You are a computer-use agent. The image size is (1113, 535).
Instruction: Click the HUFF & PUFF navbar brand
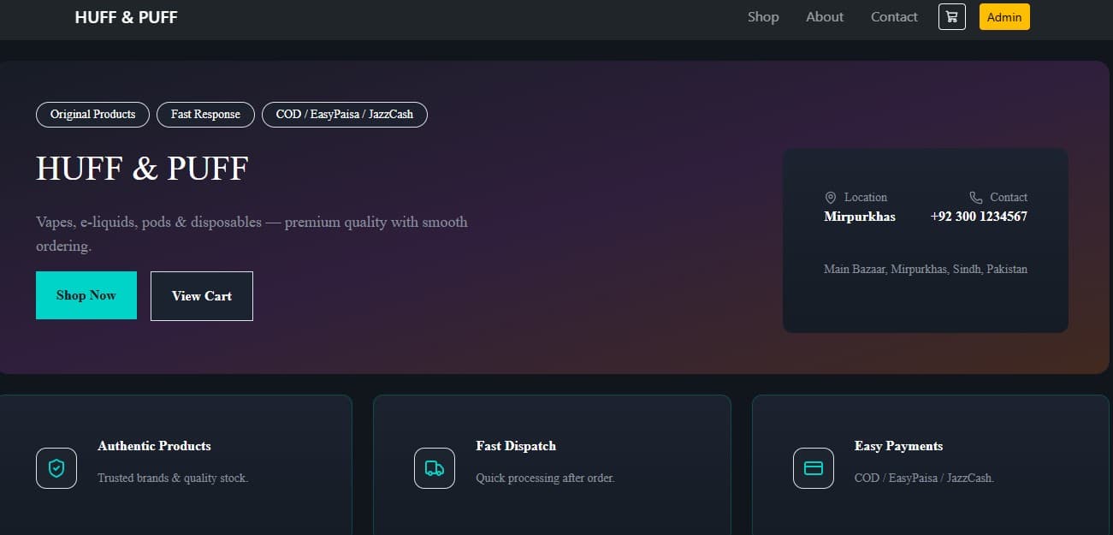pyautogui.click(x=127, y=17)
